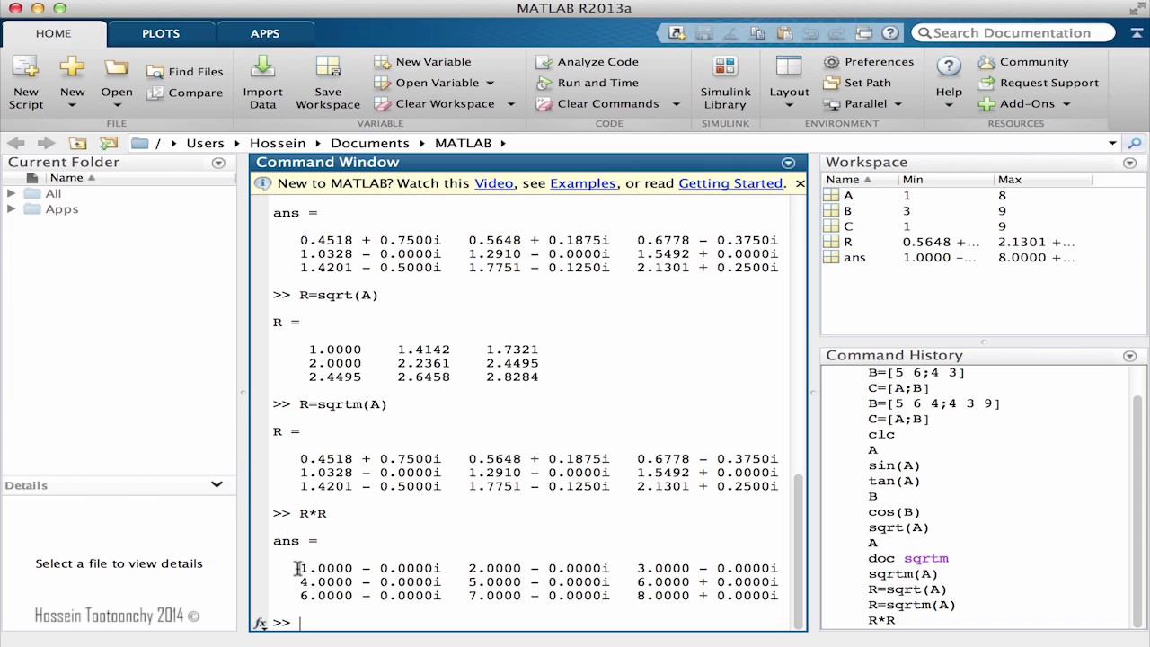Open the Open Variable dropdown

(491, 83)
